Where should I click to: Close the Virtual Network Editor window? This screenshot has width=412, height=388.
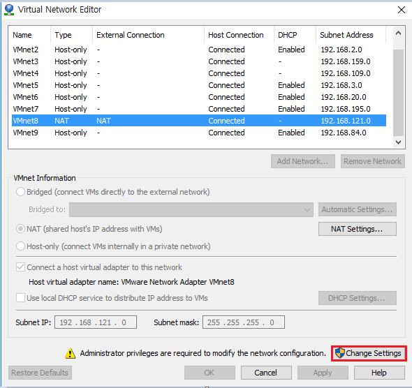point(402,10)
